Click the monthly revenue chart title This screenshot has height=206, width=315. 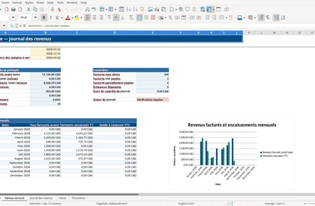(x=232, y=125)
